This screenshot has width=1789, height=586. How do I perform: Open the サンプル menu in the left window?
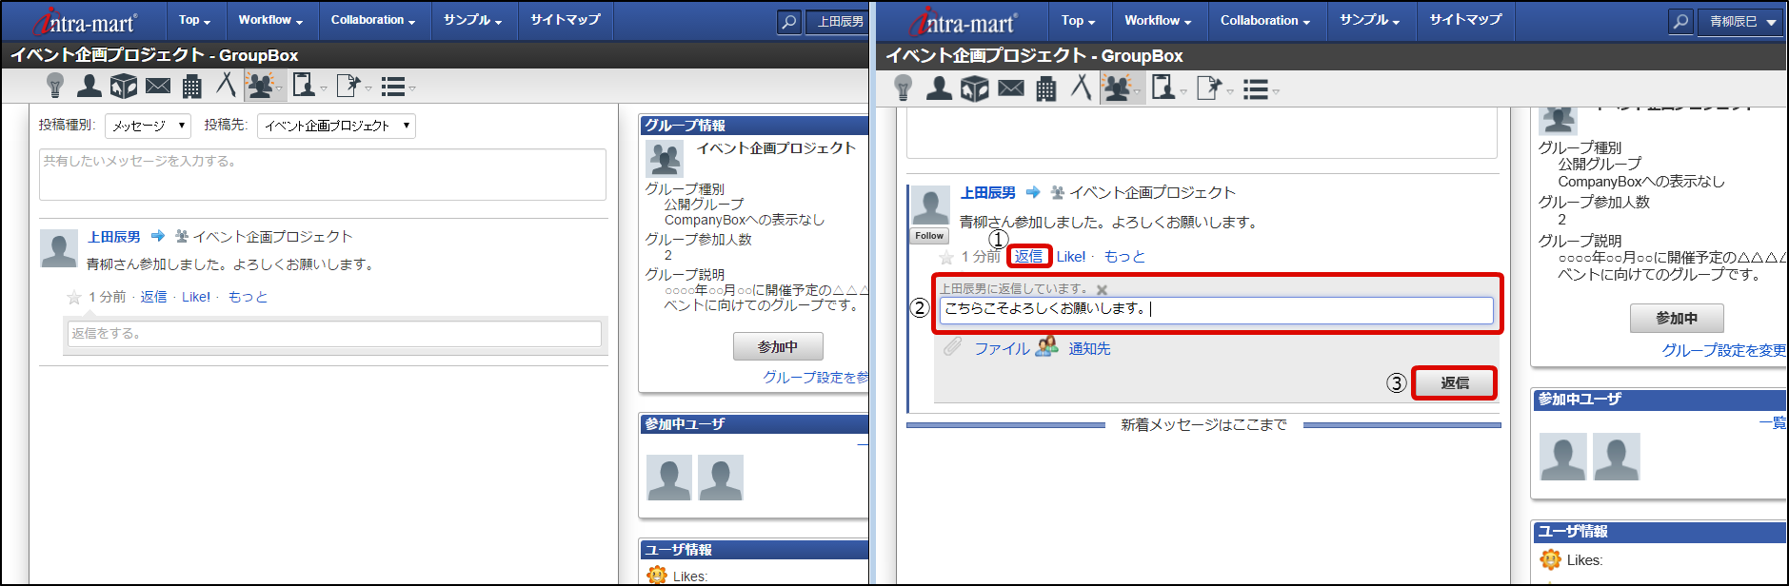pyautogui.click(x=472, y=20)
